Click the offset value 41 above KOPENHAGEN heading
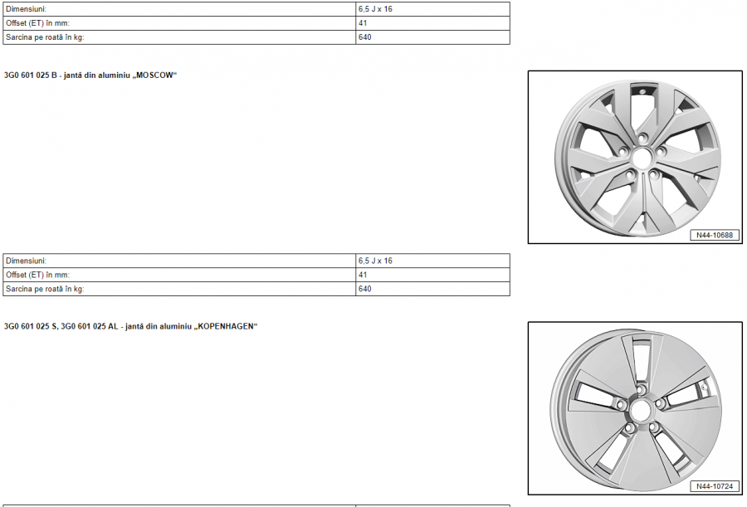This screenshot has height=507, width=747. pyautogui.click(x=363, y=275)
